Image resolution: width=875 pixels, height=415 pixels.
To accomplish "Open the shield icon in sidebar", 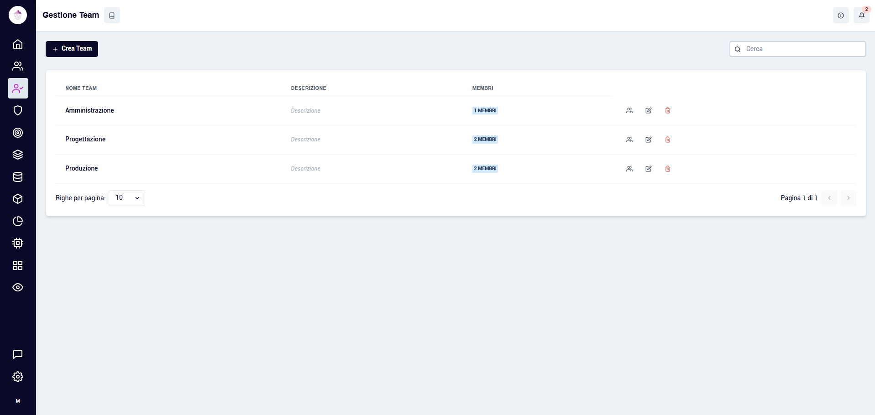I will pos(18,110).
